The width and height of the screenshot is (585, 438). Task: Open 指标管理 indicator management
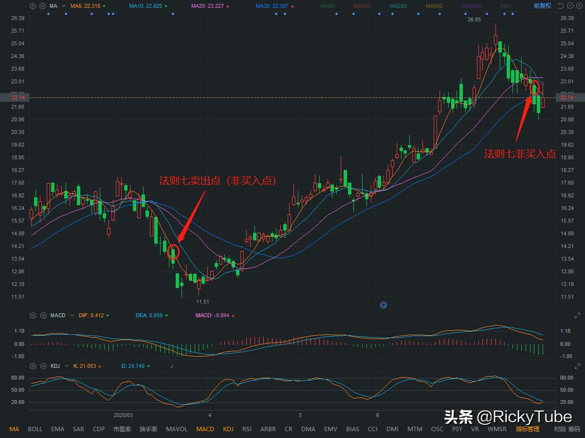528,429
